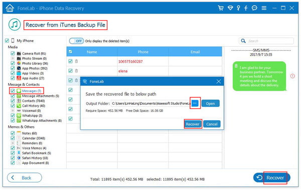The width and height of the screenshot is (301, 190).
Task: Go to FoneLab home screen icon
Action: pyautogui.click(x=10, y=8)
